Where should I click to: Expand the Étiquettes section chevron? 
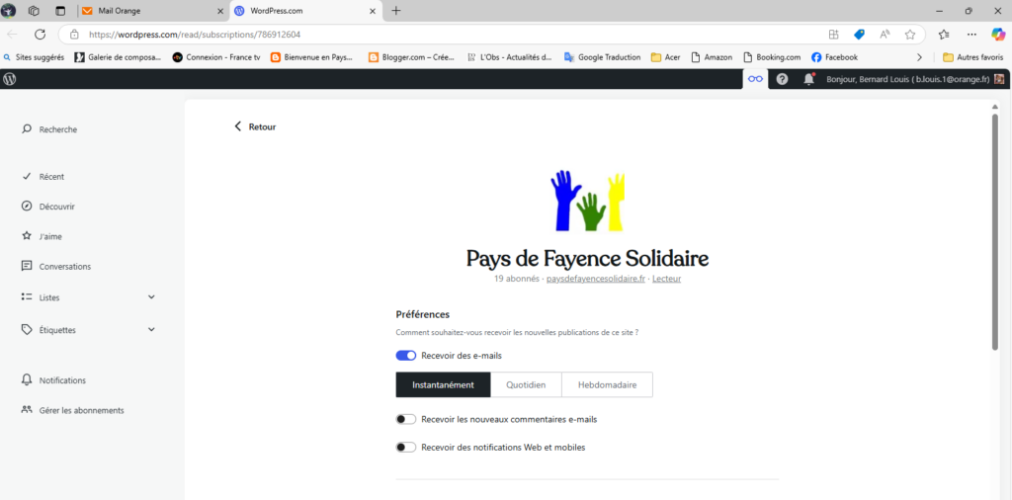coord(151,330)
